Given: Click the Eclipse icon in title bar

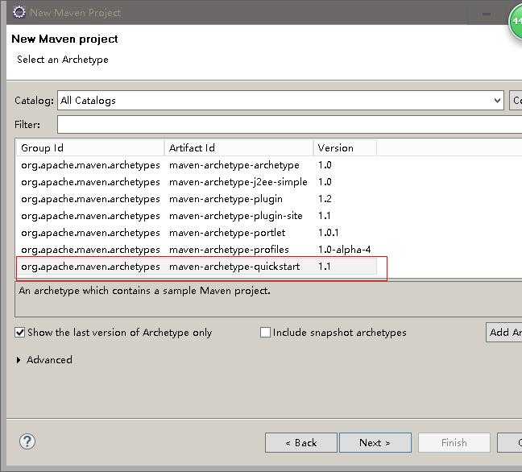Looking at the screenshot, I should click(x=19, y=12).
